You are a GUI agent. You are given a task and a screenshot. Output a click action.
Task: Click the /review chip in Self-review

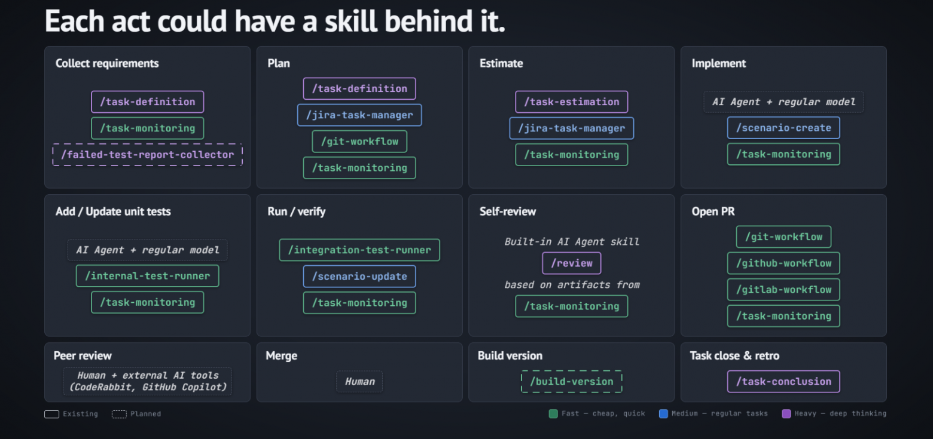[571, 263]
